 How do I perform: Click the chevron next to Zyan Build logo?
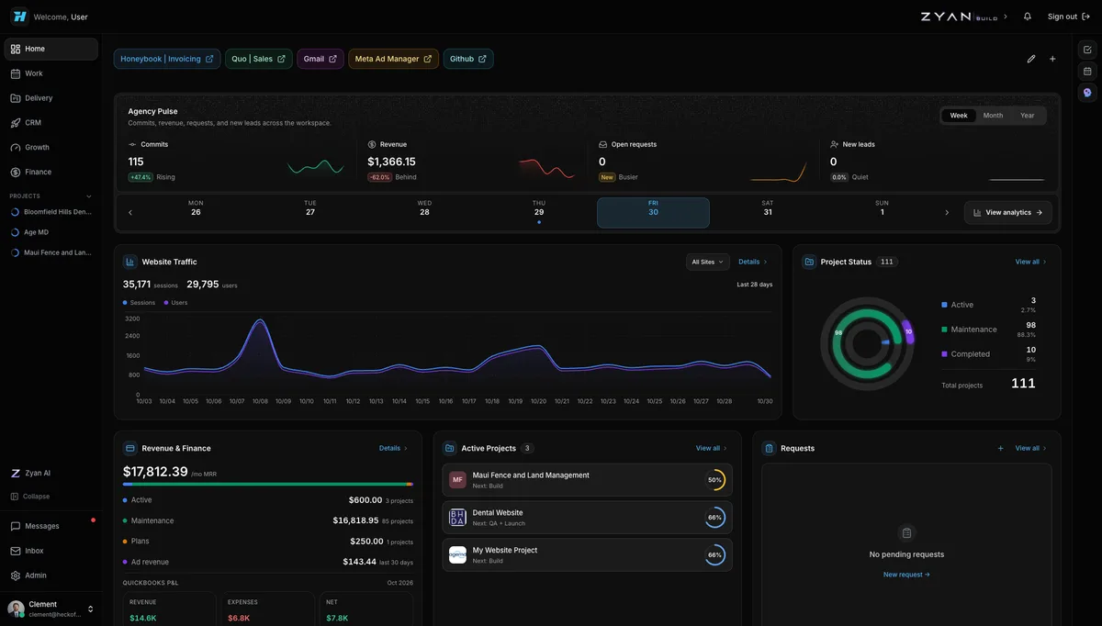1006,17
